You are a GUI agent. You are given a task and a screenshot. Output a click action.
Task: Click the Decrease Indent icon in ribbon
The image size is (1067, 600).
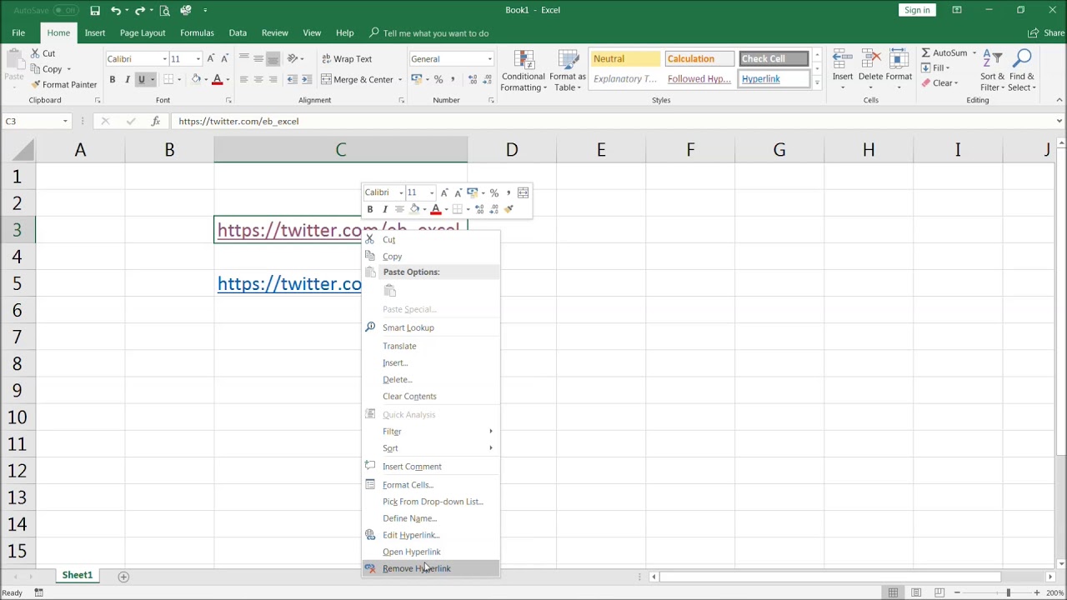[x=292, y=79]
